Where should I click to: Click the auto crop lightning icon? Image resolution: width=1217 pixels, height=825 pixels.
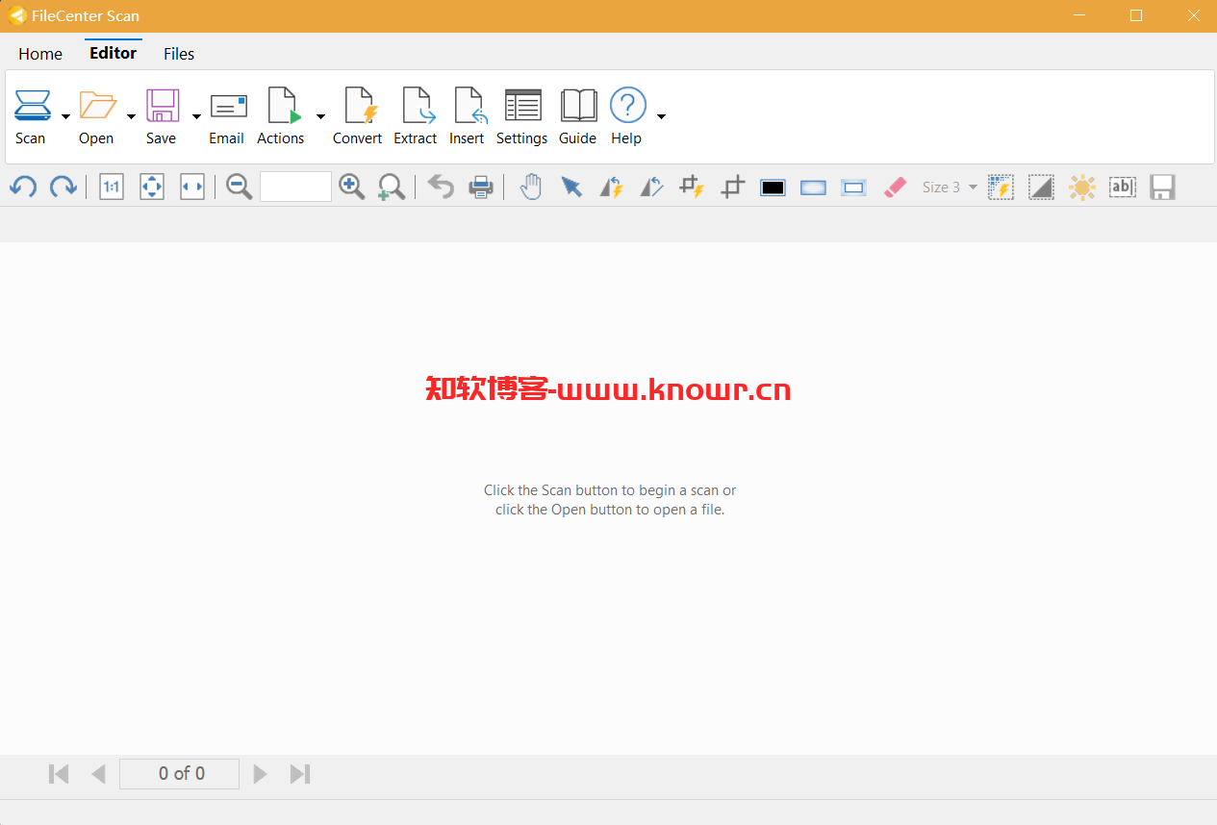click(693, 187)
